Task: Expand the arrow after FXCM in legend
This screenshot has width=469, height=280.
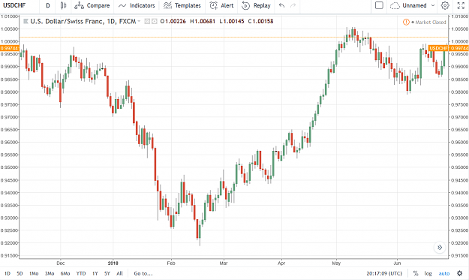Action: [x=139, y=21]
